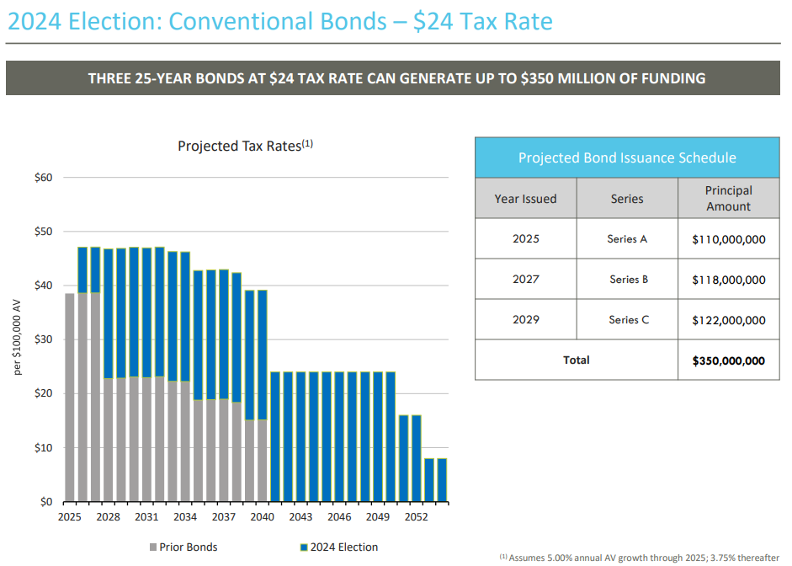This screenshot has height=566, width=792.
Task: Click the 2049 x-axis label
Action: pos(378,517)
